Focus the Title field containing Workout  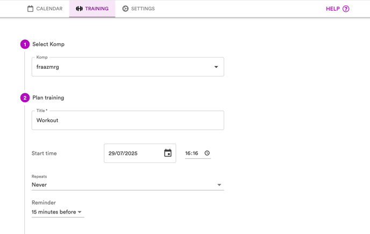[x=127, y=120]
